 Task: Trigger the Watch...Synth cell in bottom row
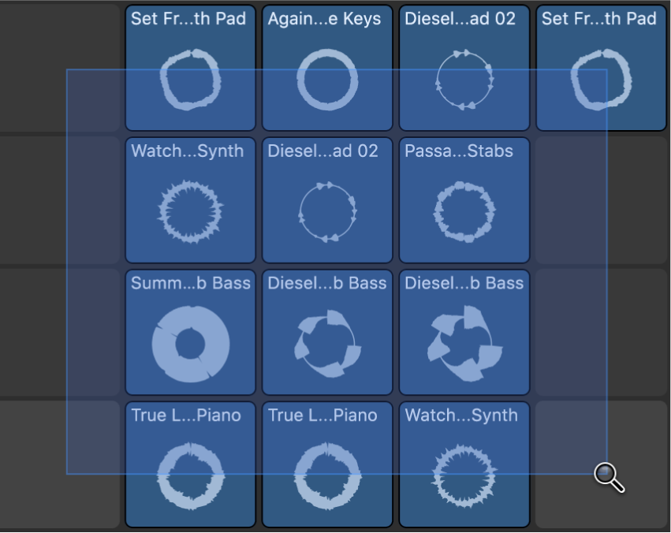coord(464,464)
